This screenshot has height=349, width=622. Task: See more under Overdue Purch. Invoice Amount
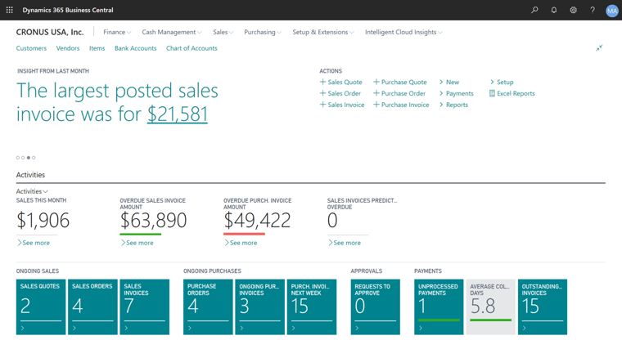(x=241, y=243)
